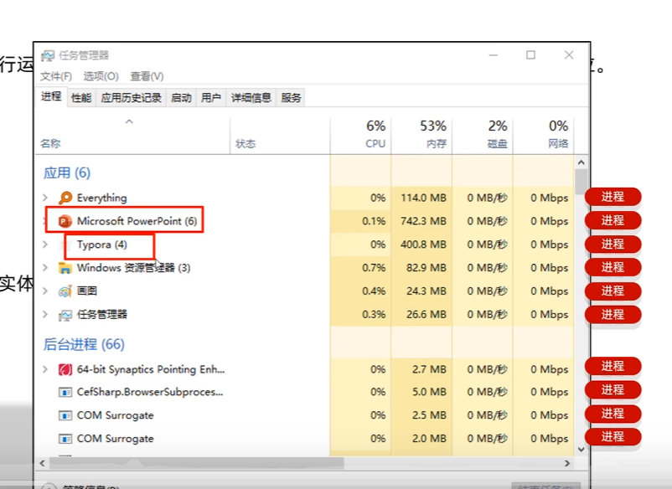Expand the Everything process group

pyautogui.click(x=45, y=198)
